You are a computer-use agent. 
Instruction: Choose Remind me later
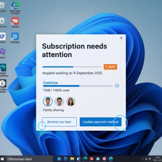point(59,122)
